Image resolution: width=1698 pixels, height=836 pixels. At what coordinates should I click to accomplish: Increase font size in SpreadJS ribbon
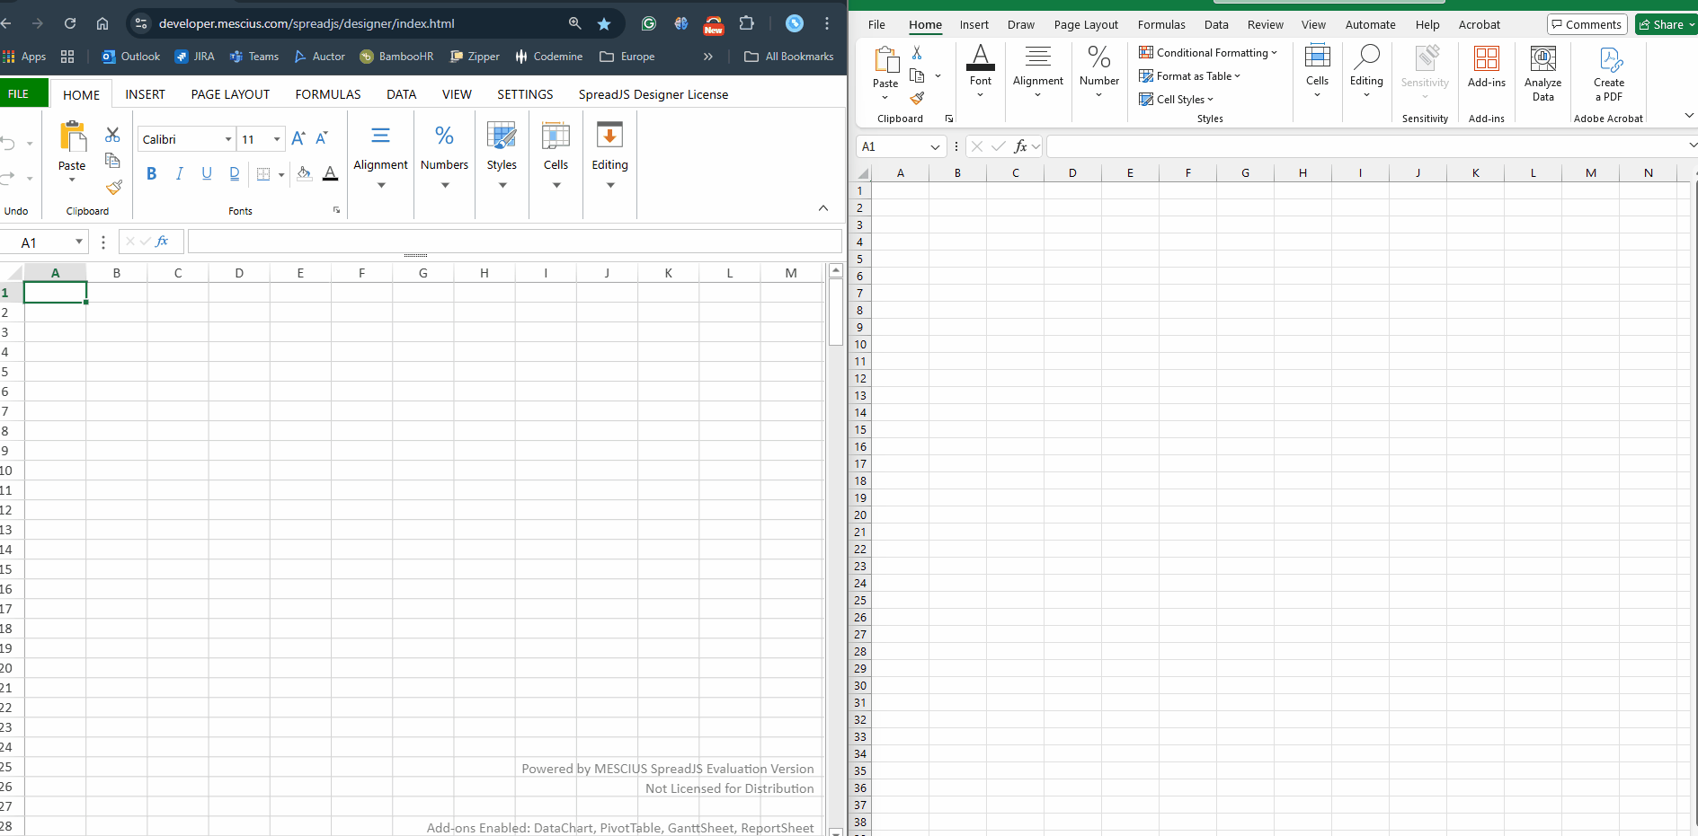298,138
